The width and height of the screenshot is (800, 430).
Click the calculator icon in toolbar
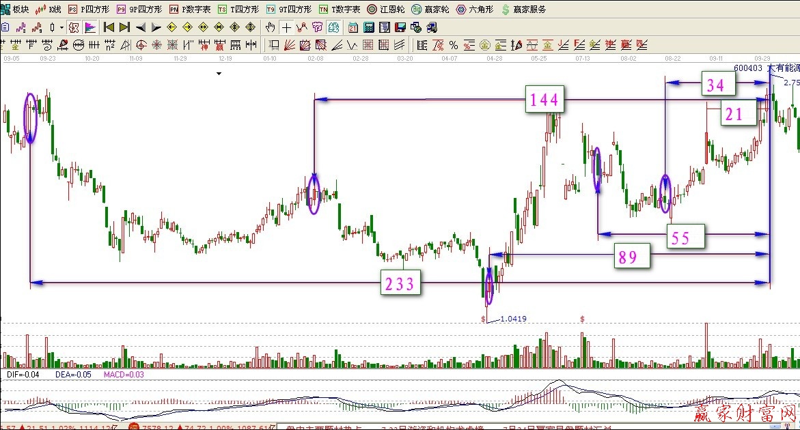click(369, 27)
